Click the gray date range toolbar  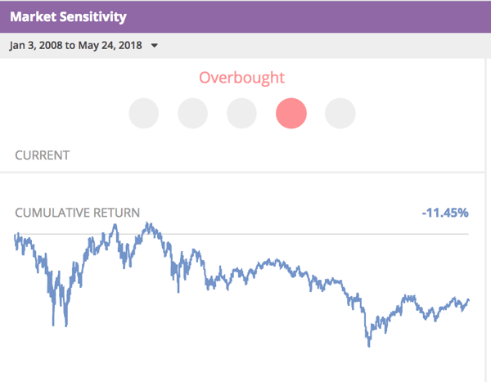[x=245, y=46]
